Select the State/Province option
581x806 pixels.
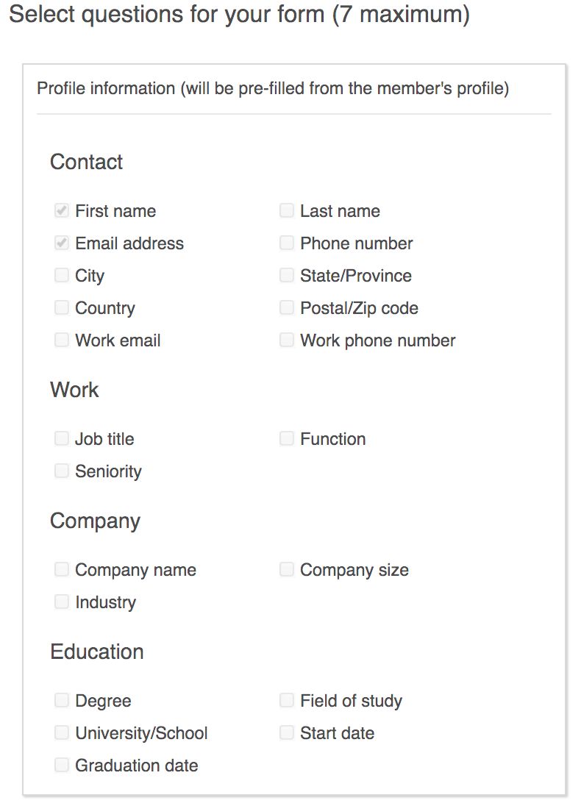click(x=287, y=276)
